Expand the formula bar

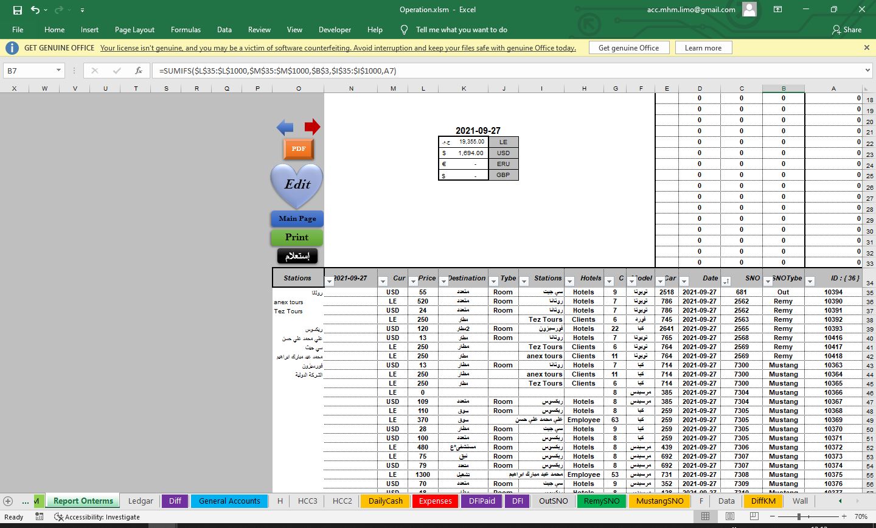coord(867,71)
